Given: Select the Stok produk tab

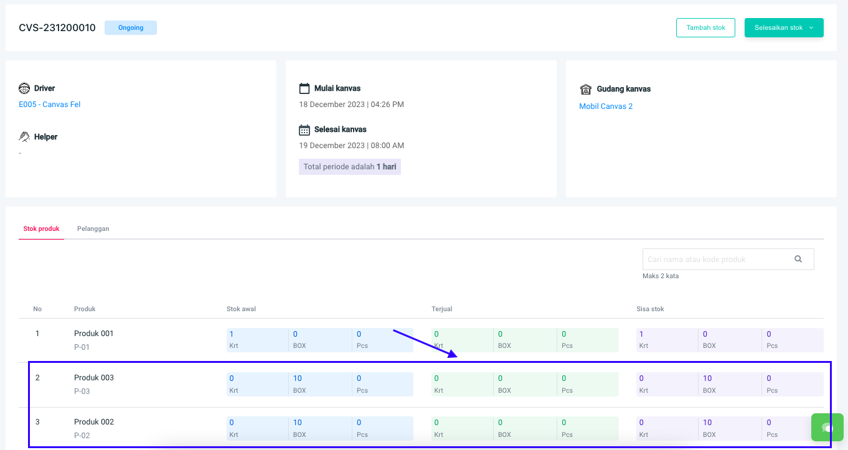Looking at the screenshot, I should point(41,229).
